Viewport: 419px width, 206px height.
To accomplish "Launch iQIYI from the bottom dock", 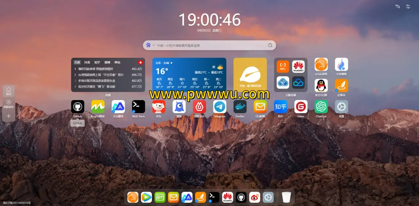I will pyautogui.click(x=160, y=197).
